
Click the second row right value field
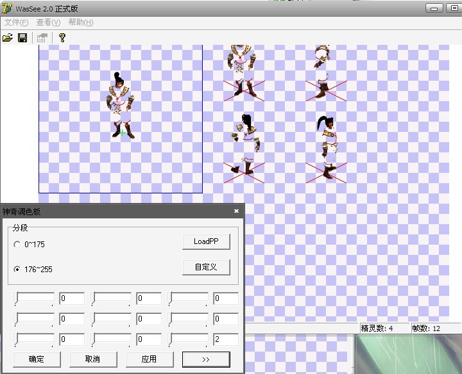(226, 319)
